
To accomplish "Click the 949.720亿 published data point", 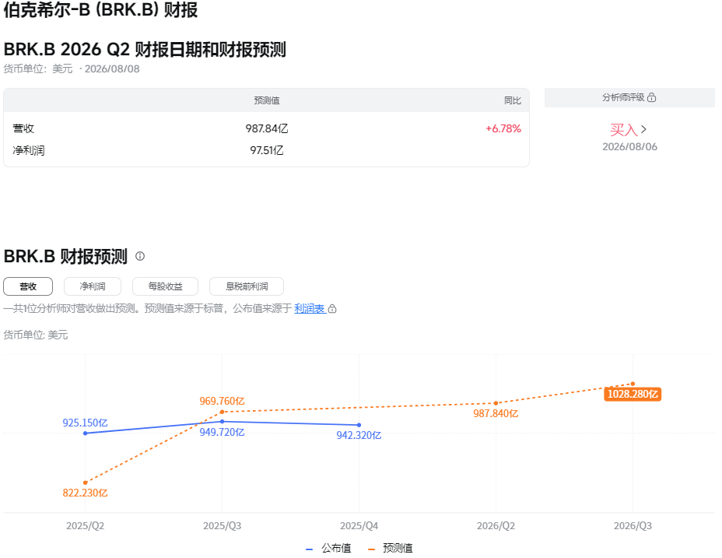I will (222, 421).
